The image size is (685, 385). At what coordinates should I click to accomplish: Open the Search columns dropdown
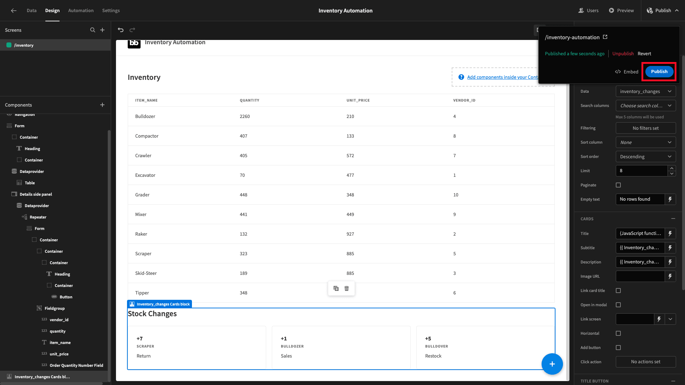(646, 106)
